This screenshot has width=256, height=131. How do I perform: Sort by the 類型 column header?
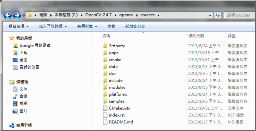pyautogui.click(x=232, y=36)
